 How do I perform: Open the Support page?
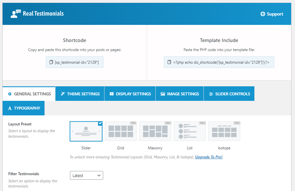[x=271, y=14]
